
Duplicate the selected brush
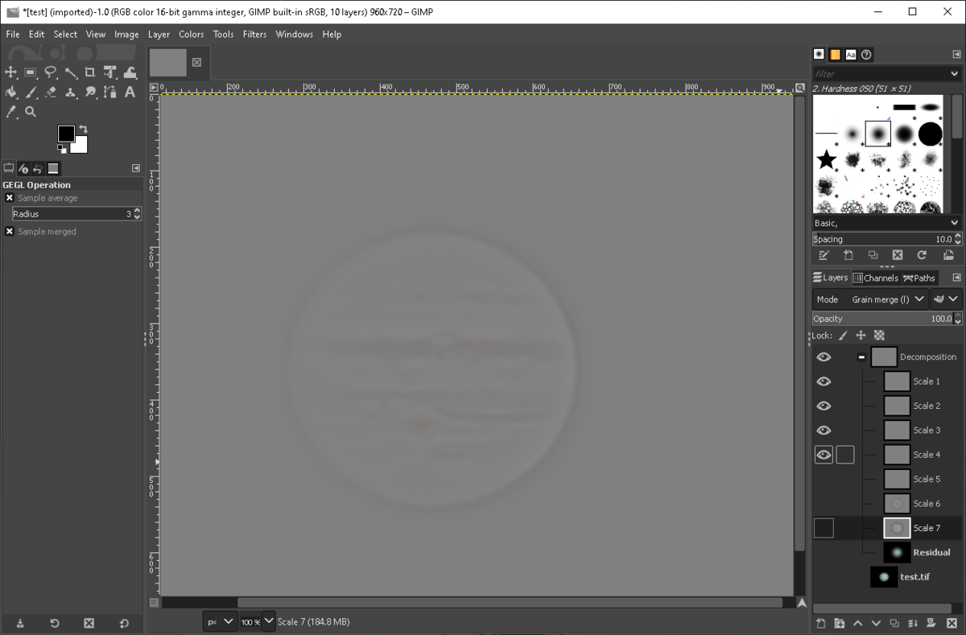coord(873,255)
